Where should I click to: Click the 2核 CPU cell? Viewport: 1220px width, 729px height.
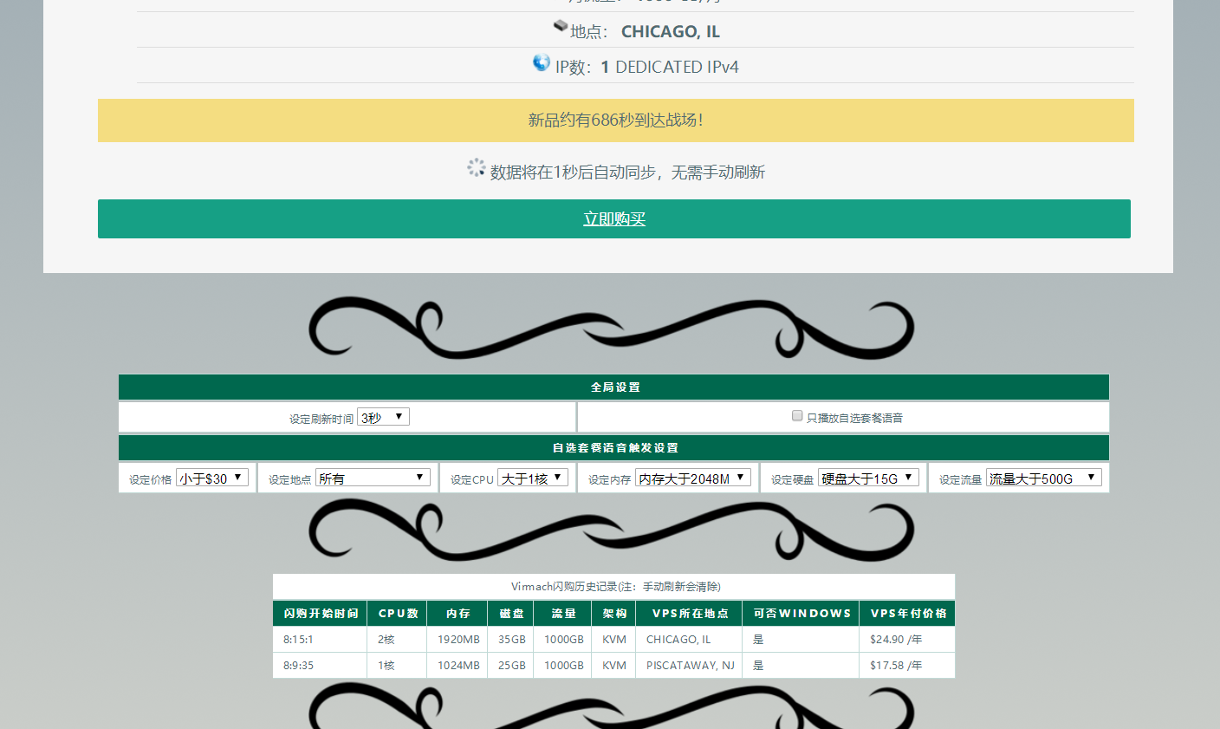(x=398, y=639)
